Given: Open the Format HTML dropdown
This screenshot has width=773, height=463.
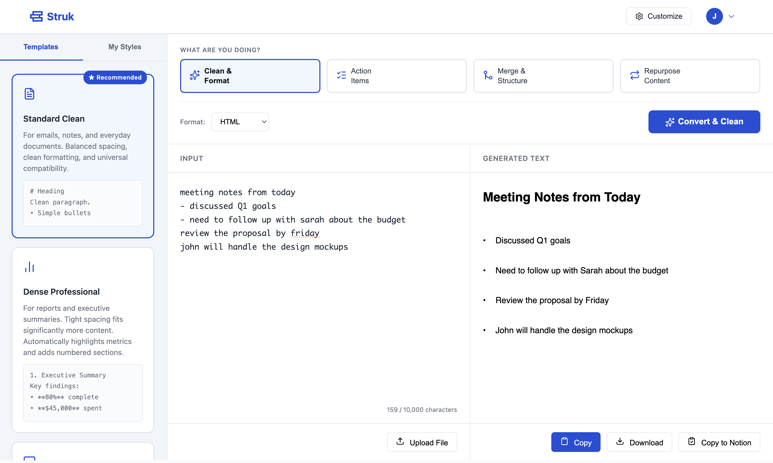Looking at the screenshot, I should pos(240,122).
